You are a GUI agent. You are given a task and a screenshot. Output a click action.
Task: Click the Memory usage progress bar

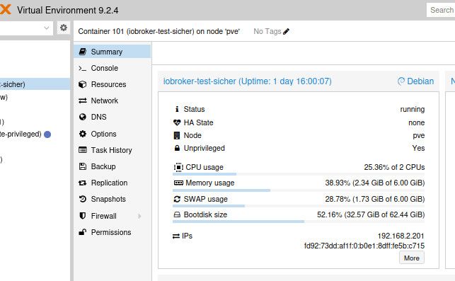click(x=299, y=190)
